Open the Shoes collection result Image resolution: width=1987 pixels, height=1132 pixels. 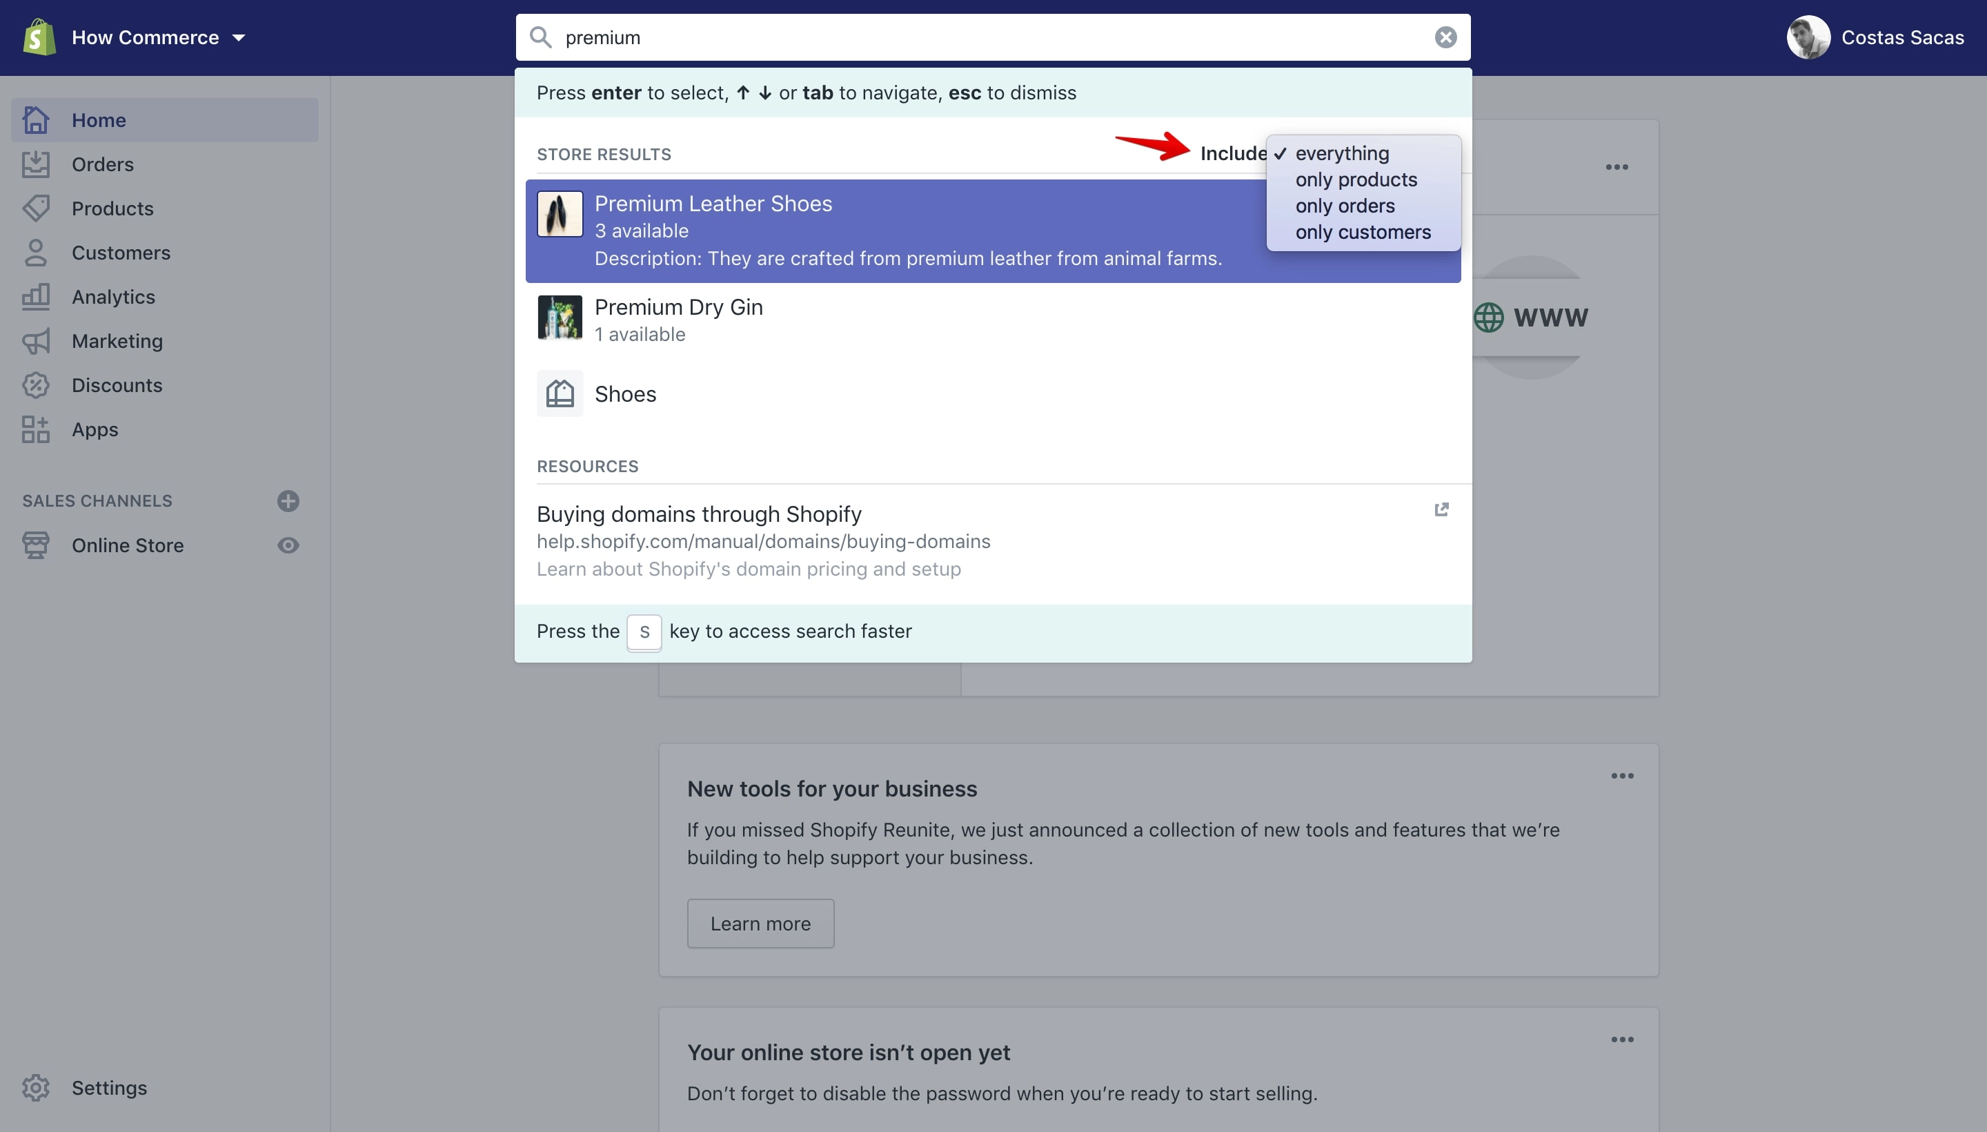(x=992, y=394)
